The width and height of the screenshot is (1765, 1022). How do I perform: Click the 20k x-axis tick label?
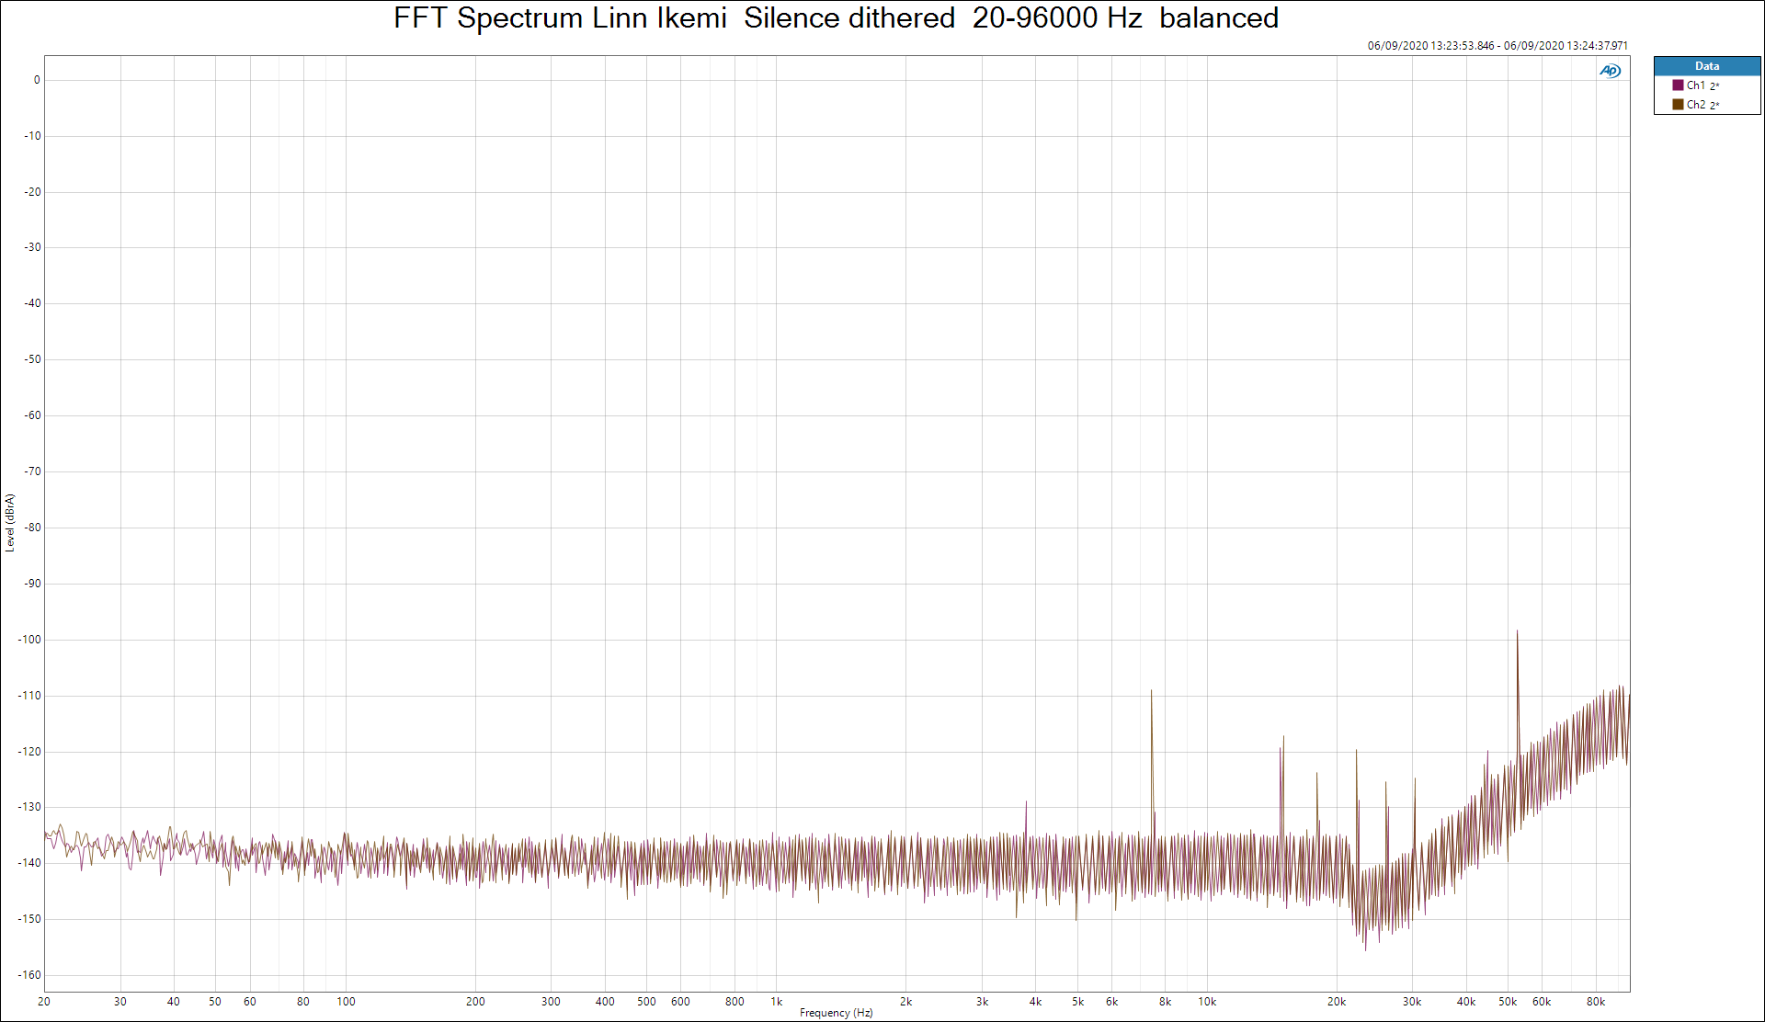[x=1337, y=1002]
